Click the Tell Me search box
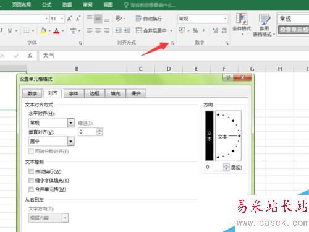 [x=150, y=5]
